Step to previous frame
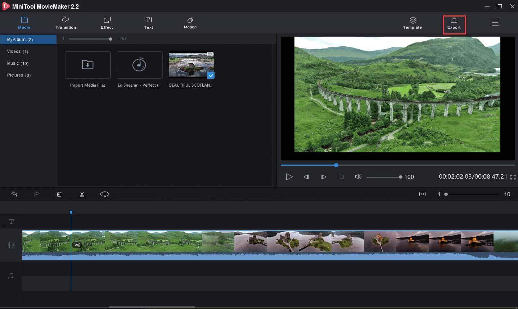Image resolution: width=518 pixels, height=309 pixels. [x=306, y=177]
